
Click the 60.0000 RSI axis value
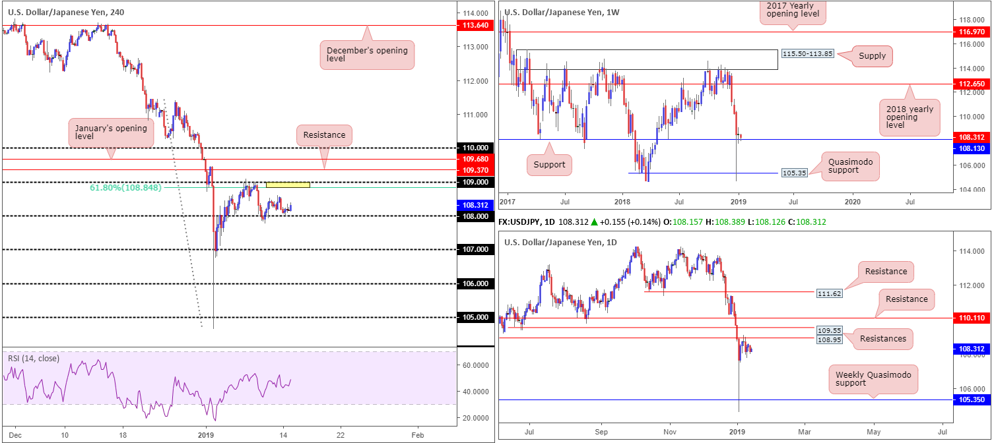[475, 365]
